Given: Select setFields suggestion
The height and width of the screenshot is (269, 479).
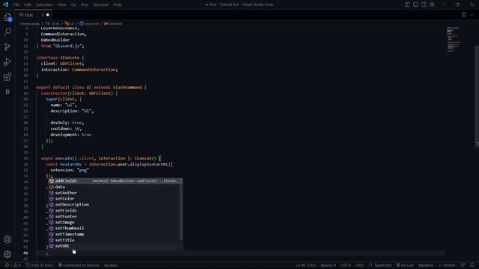Looking at the screenshot, I should point(115,211).
